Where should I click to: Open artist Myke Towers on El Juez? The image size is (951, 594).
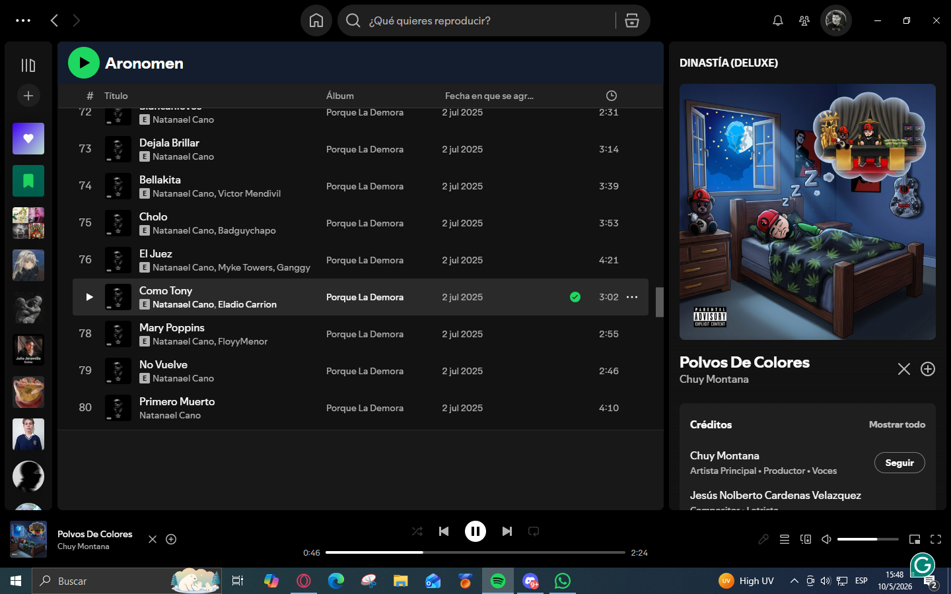tap(246, 267)
